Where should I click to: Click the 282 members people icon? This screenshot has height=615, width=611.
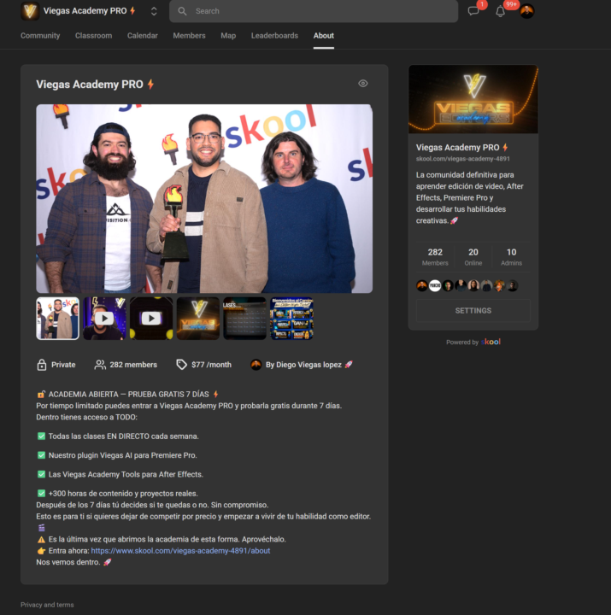coord(100,365)
